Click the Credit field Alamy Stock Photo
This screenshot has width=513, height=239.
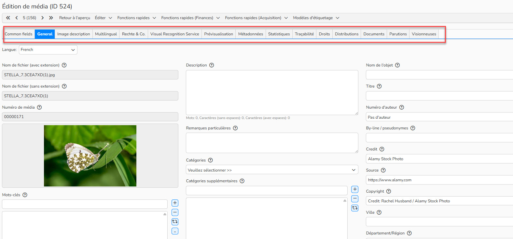(439, 159)
